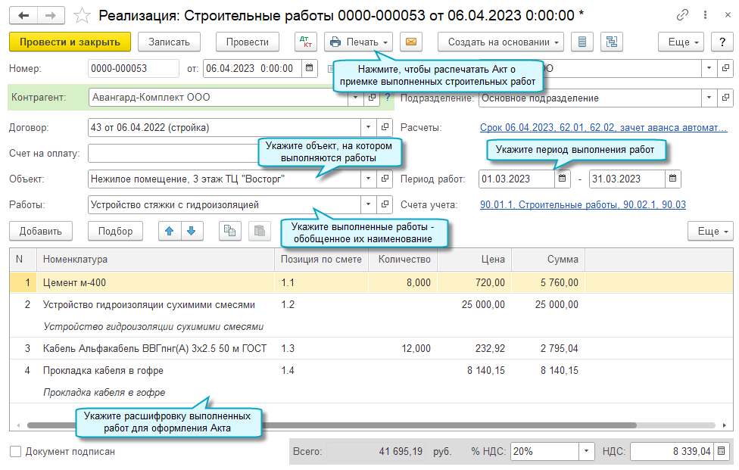Move the selected table row up

[169, 232]
